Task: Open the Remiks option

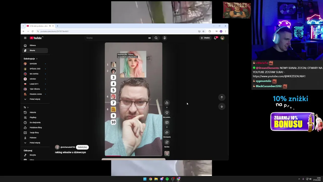Action: click(x=167, y=142)
